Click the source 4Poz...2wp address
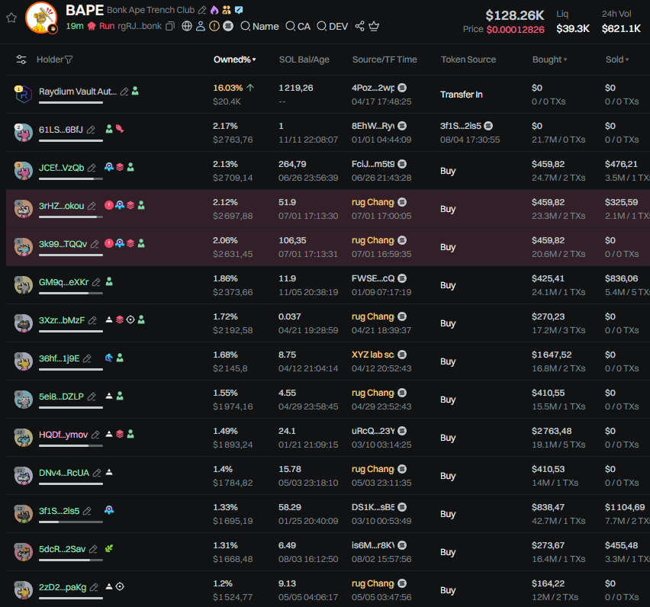 pyautogui.click(x=373, y=88)
